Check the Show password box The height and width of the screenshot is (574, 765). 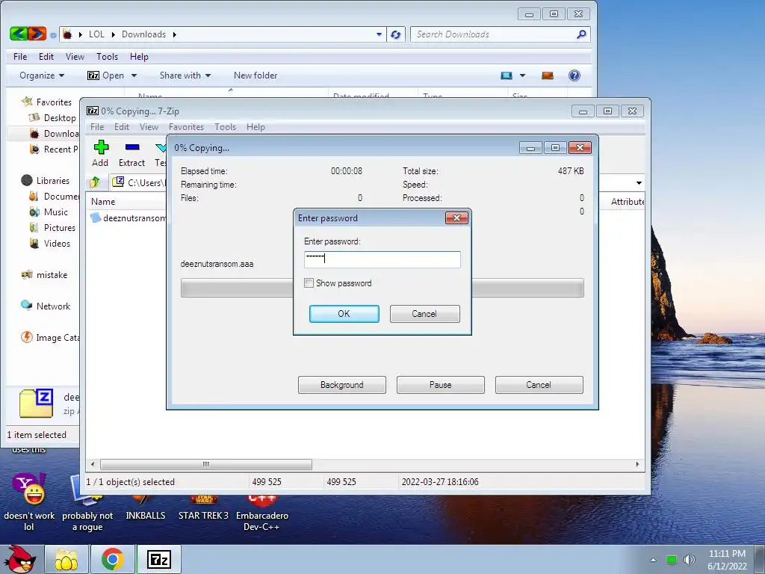(309, 283)
